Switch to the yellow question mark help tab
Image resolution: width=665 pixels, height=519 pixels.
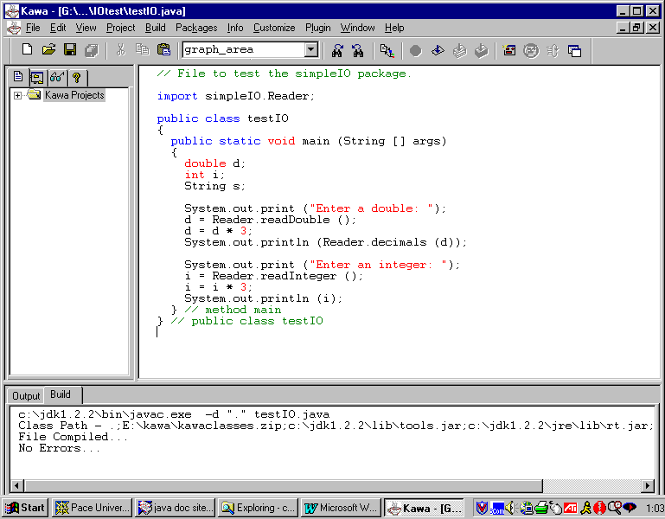click(77, 77)
